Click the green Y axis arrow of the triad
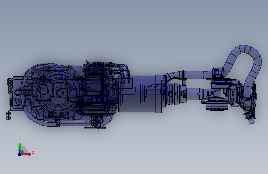Viewport: 268px width, 174px height. pos(20,147)
